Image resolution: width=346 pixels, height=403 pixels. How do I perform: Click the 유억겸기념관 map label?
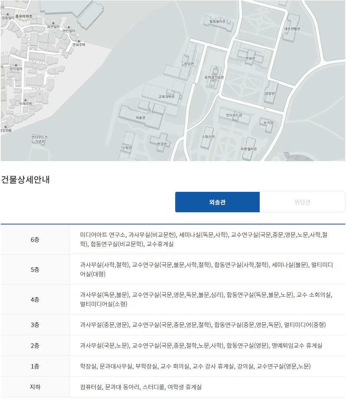tap(214, 77)
